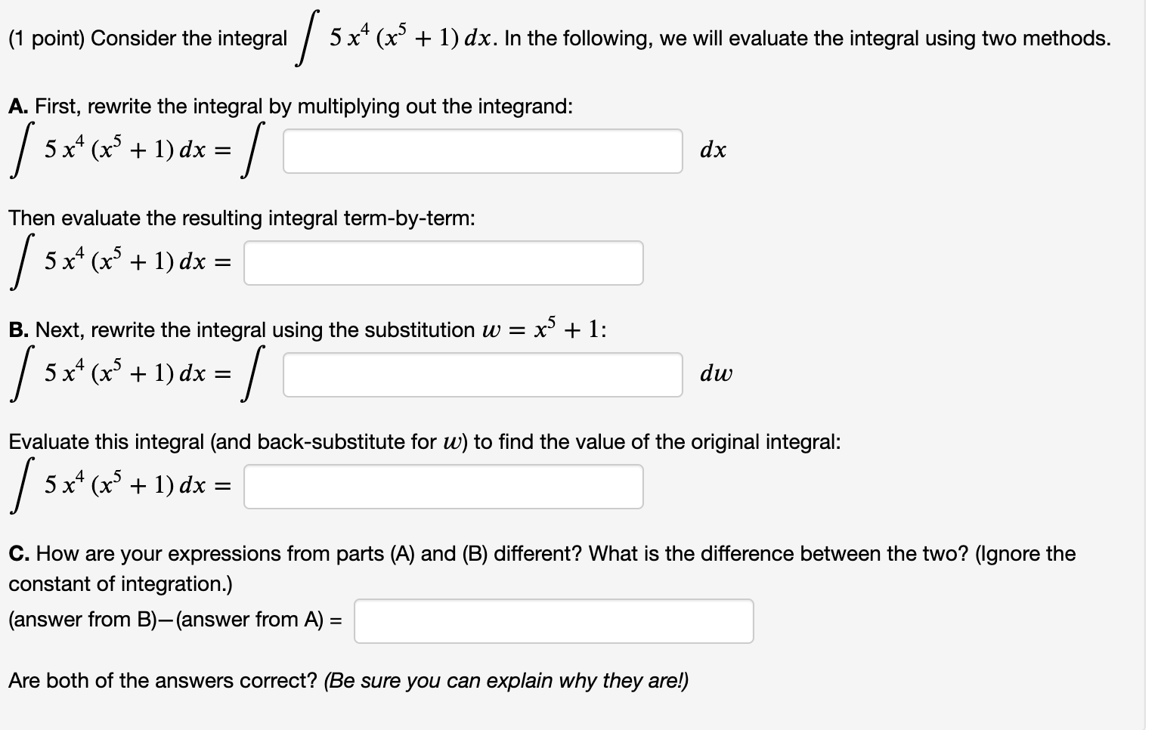Screen dimensions: 1161x730
Task: Click the term-by-term evaluation answer field
Action: (443, 263)
